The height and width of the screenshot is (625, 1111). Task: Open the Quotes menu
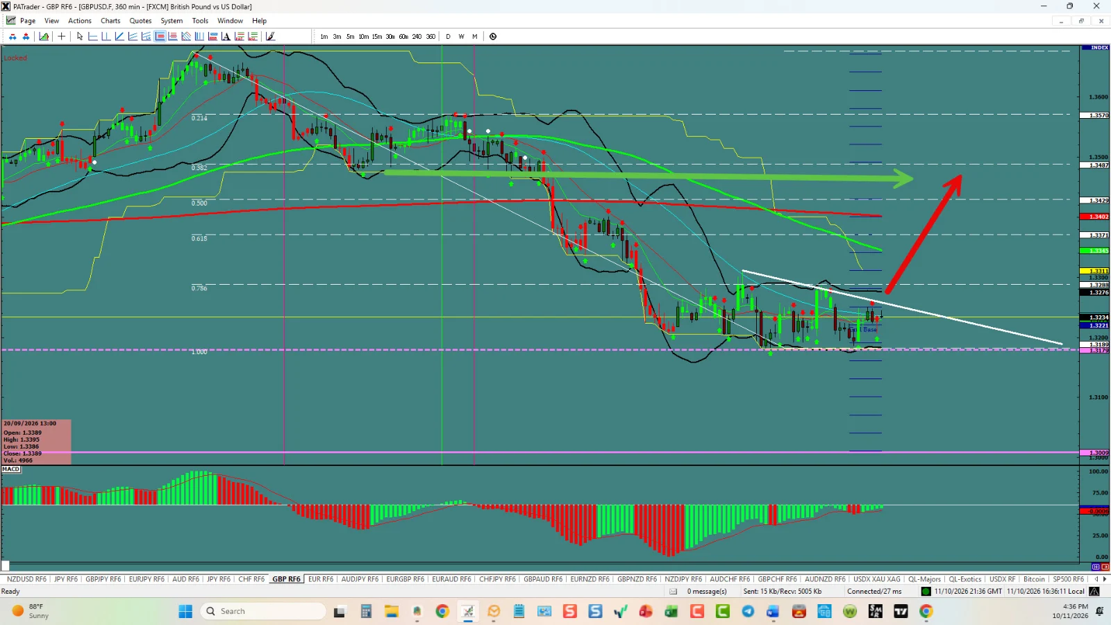[140, 21]
